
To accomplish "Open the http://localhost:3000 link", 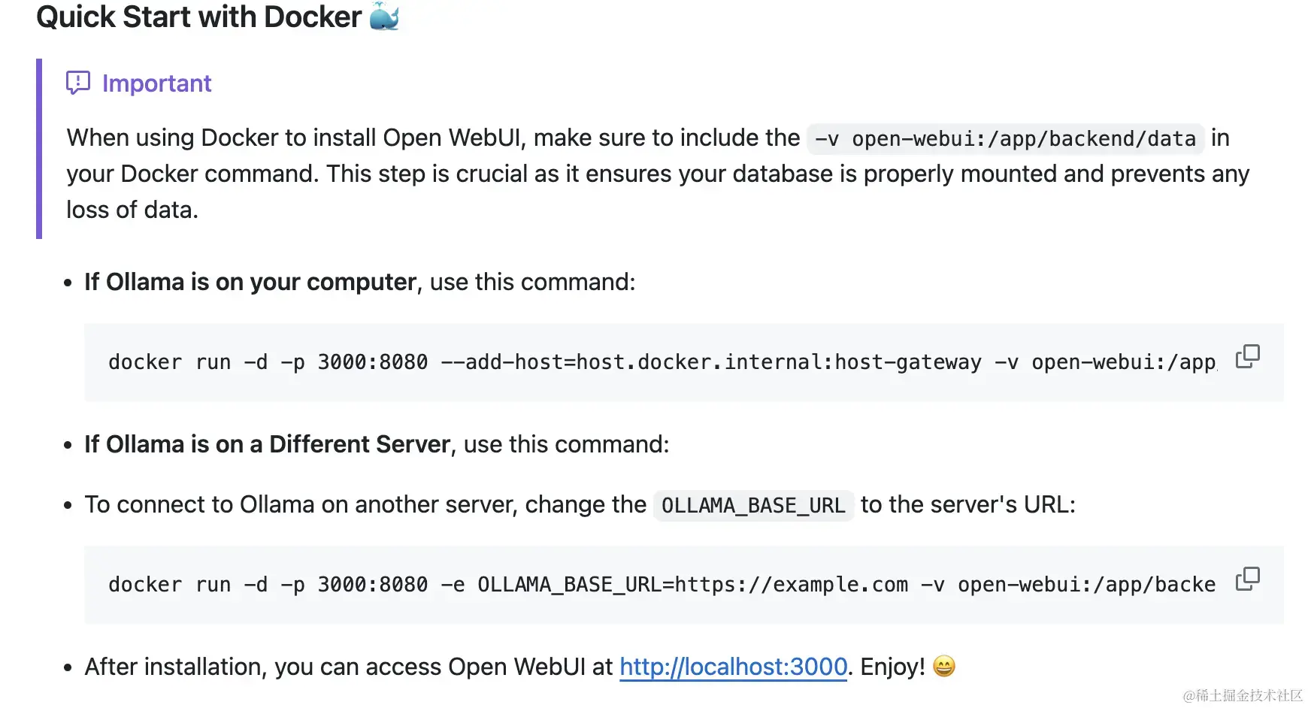I will [x=733, y=667].
